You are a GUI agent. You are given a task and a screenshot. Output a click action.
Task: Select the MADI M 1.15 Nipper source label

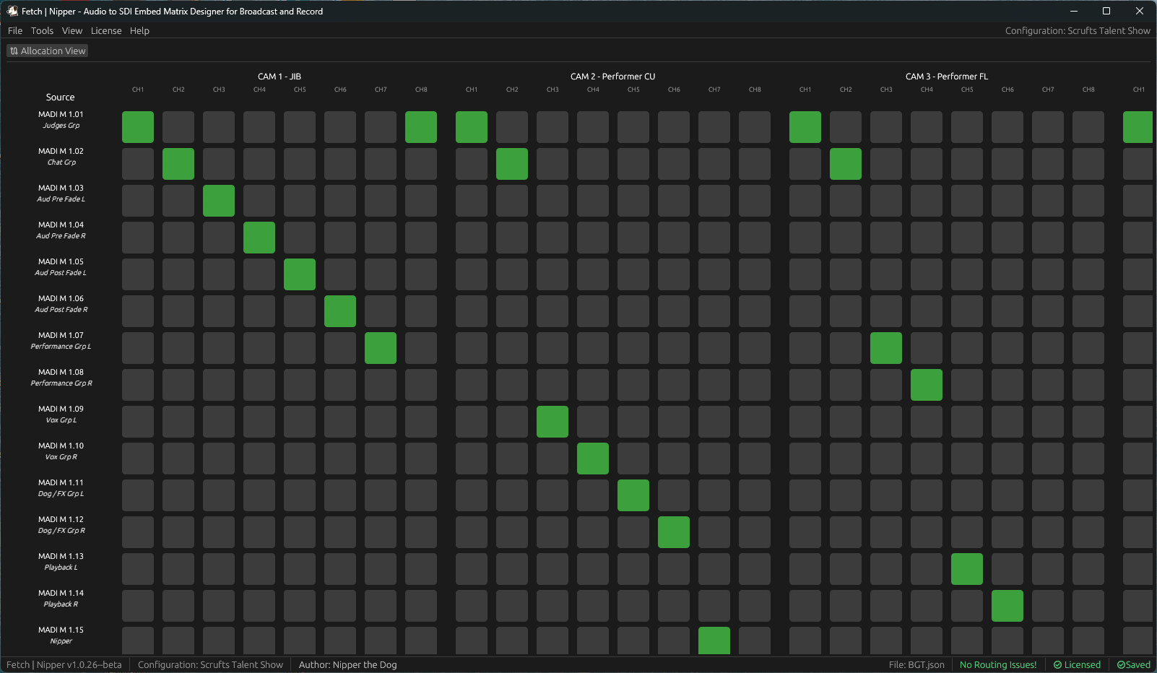pyautogui.click(x=61, y=635)
